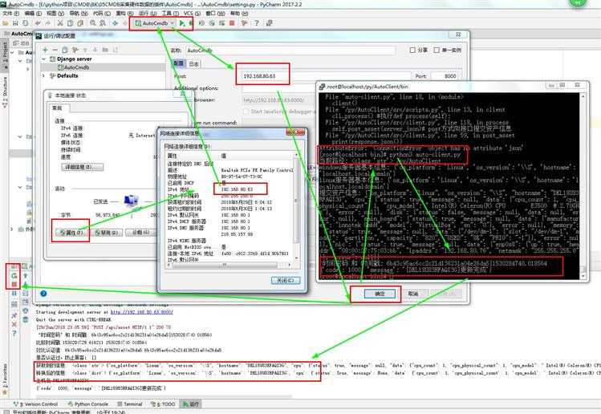The image size is (601, 414).
Task: Click the blue help icon in the run config dialog
Action: pyautogui.click(x=43, y=294)
